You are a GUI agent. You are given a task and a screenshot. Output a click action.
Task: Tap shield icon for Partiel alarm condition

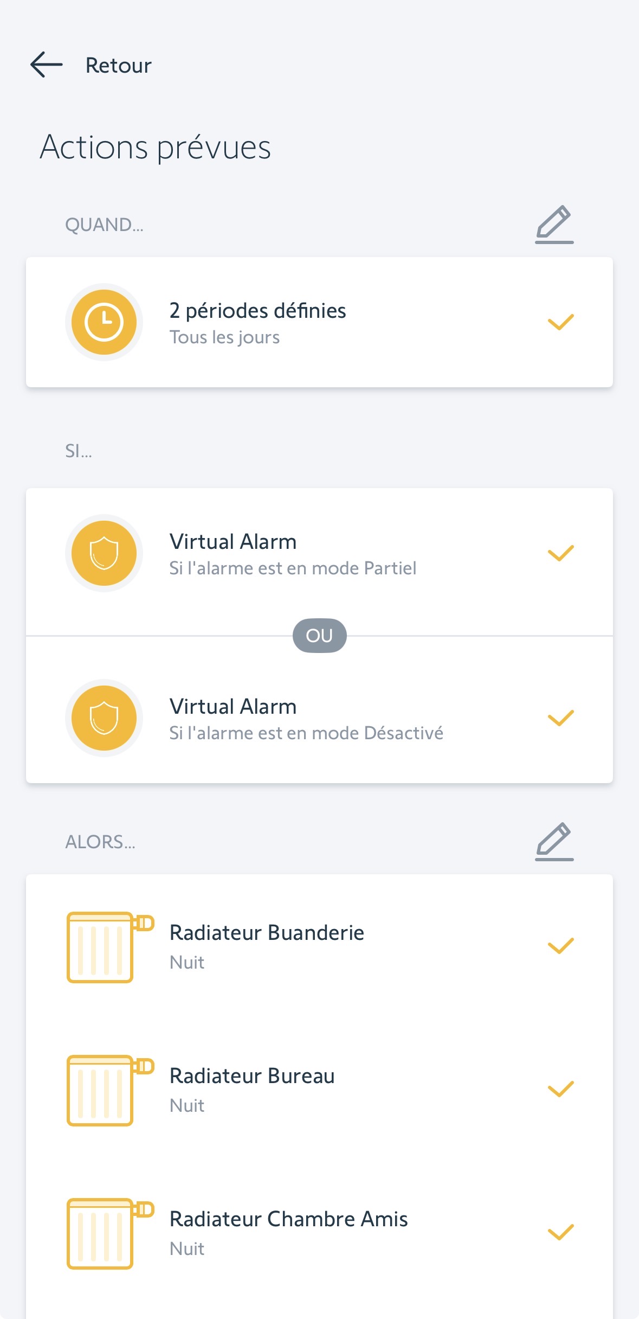104,553
